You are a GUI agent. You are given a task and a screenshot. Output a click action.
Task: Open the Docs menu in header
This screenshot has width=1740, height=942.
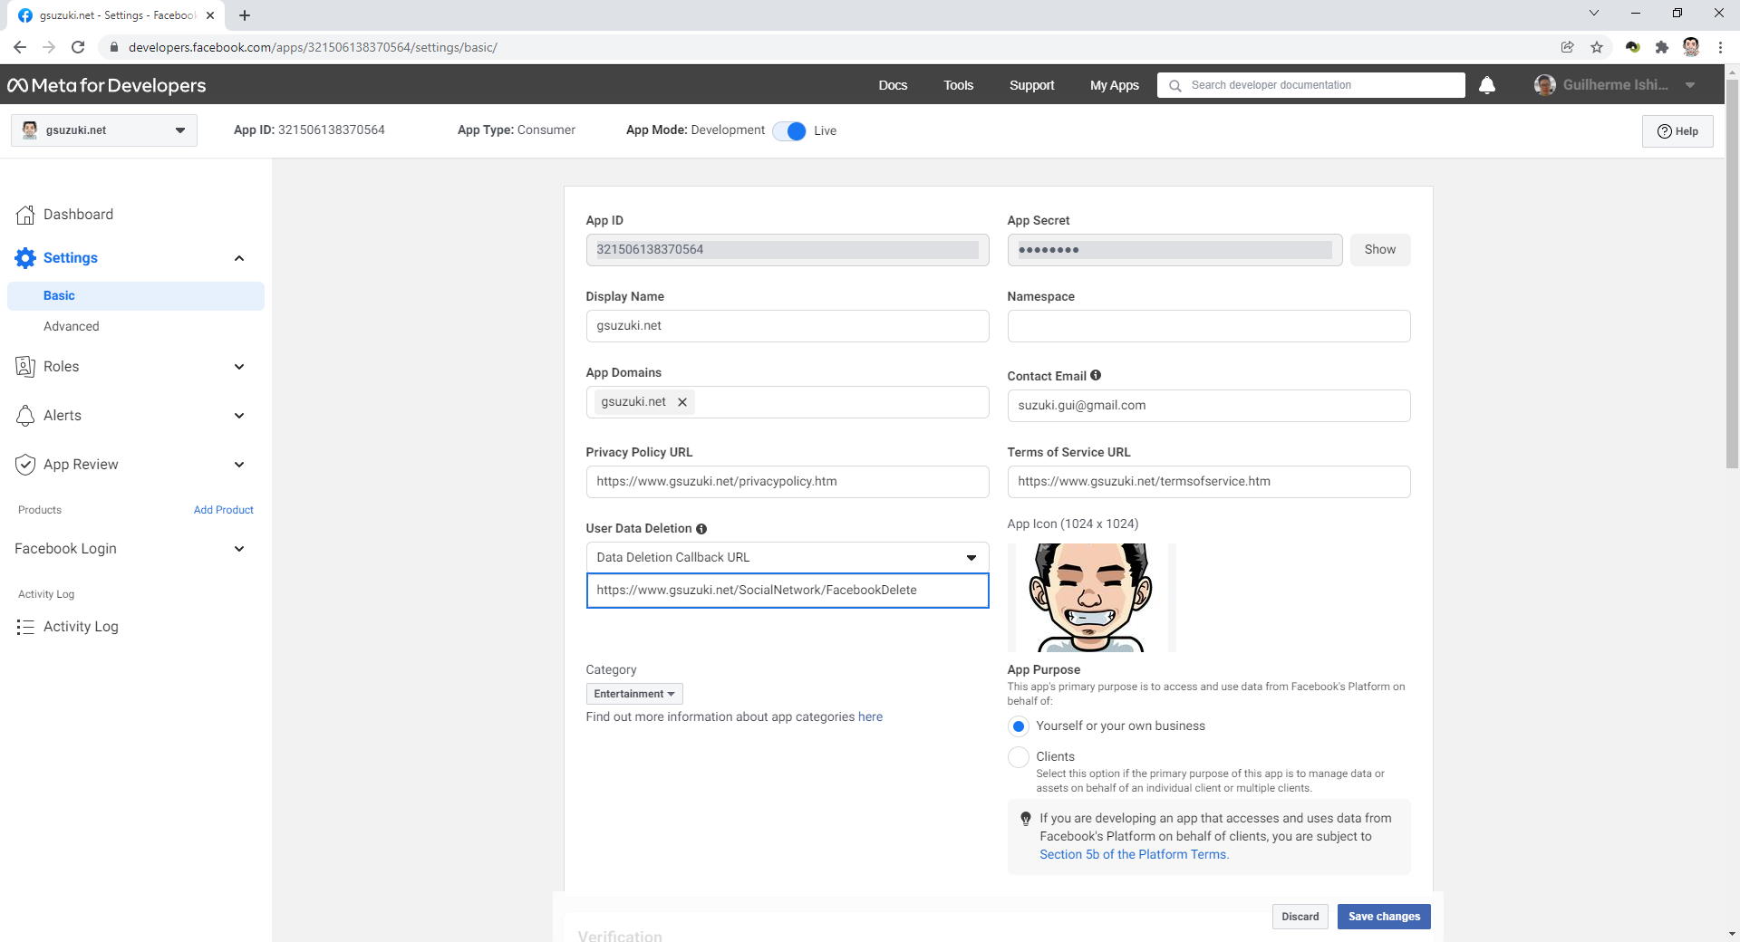[x=892, y=85]
